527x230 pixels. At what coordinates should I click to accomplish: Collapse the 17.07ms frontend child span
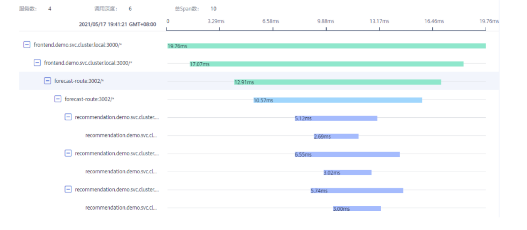[x=37, y=63]
